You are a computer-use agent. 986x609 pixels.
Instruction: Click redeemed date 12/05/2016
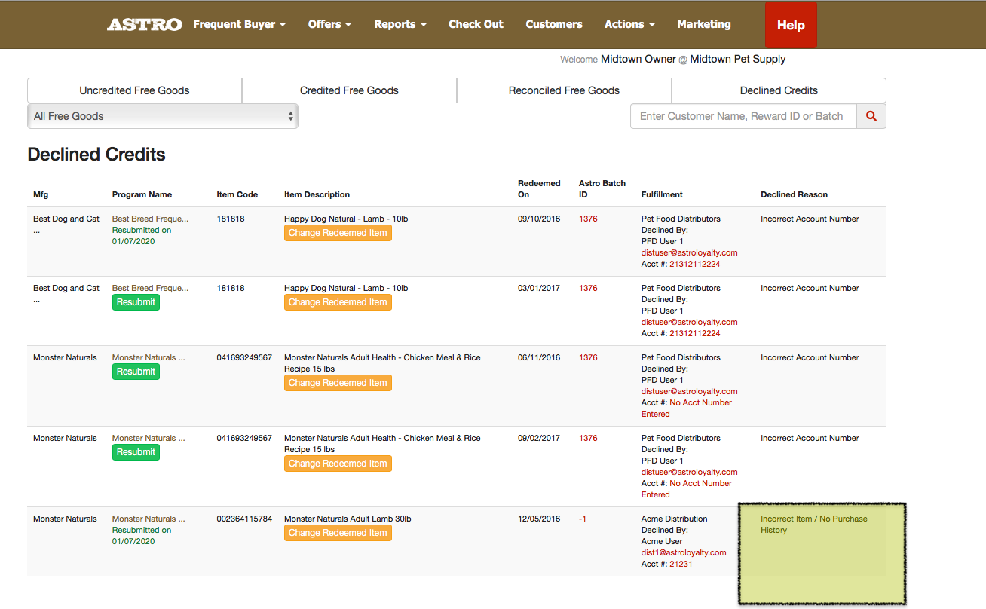(x=539, y=519)
